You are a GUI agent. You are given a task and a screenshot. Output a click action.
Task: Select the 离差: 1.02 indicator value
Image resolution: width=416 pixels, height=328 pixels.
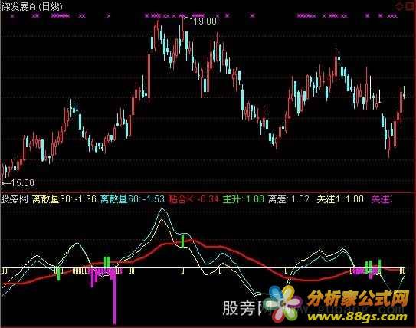pyautogui.click(x=289, y=199)
